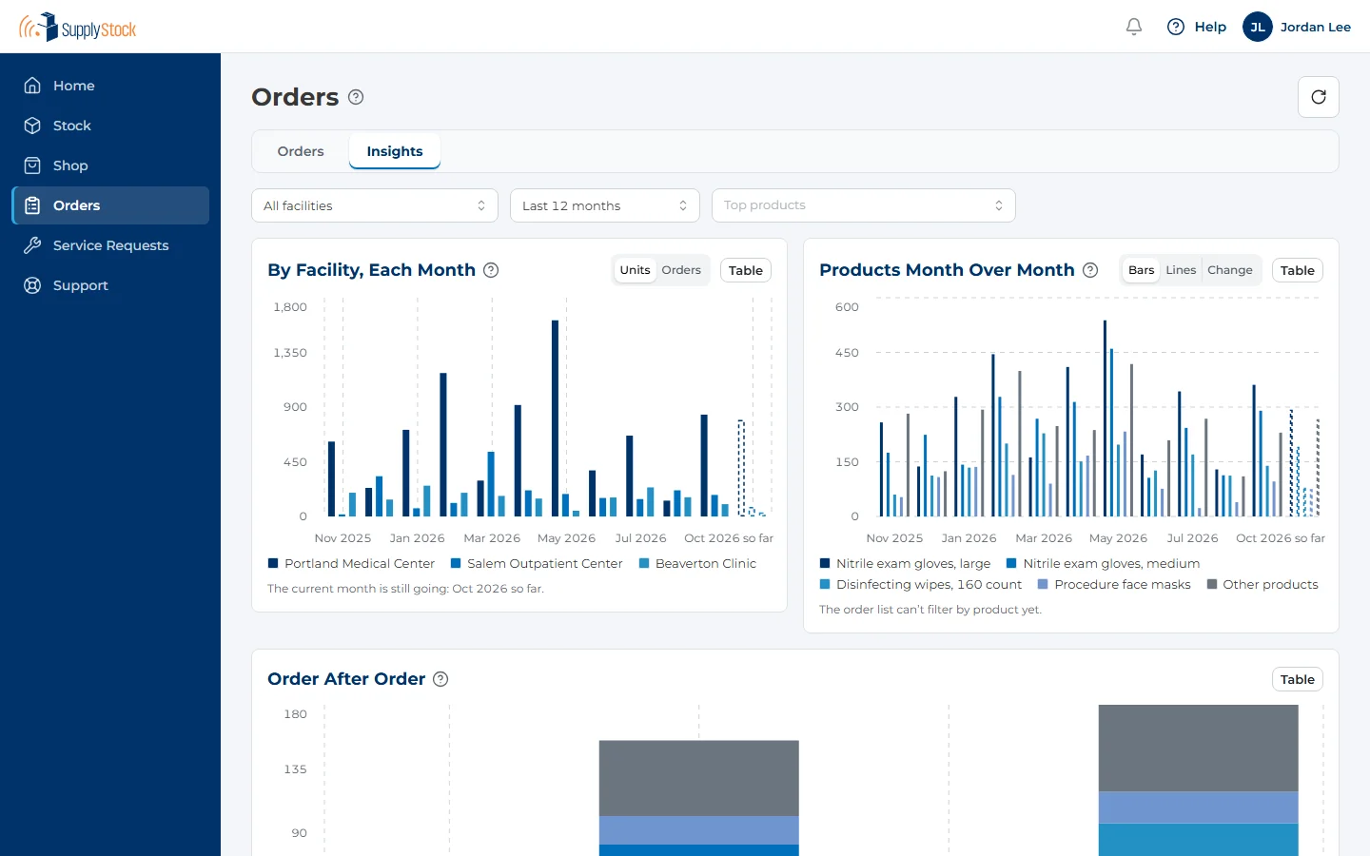
Task: Click 'The order list can't filter by product yet.'
Action: click(930, 610)
